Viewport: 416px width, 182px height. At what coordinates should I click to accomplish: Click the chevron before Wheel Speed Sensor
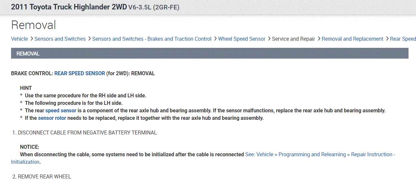(215, 39)
